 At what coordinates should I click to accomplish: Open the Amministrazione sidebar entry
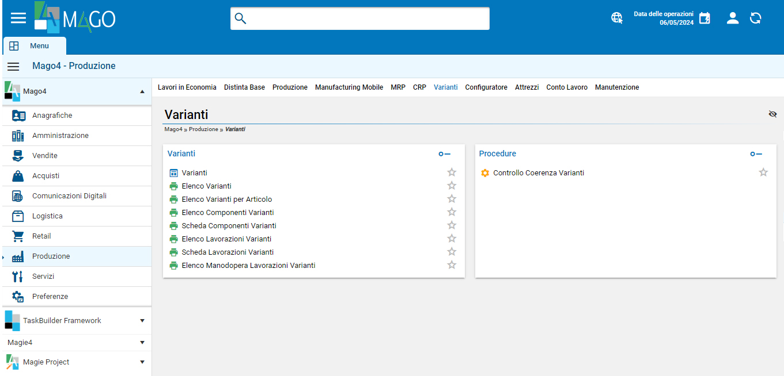(x=76, y=136)
